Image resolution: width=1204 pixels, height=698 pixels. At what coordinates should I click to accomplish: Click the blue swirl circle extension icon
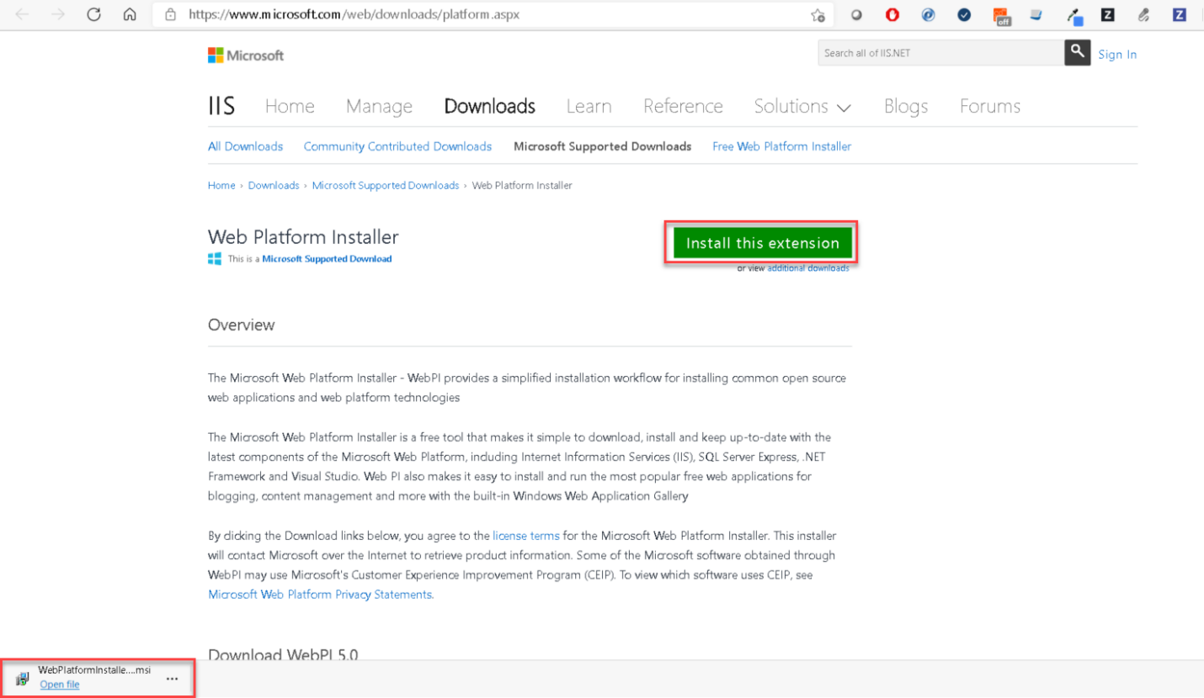click(928, 14)
